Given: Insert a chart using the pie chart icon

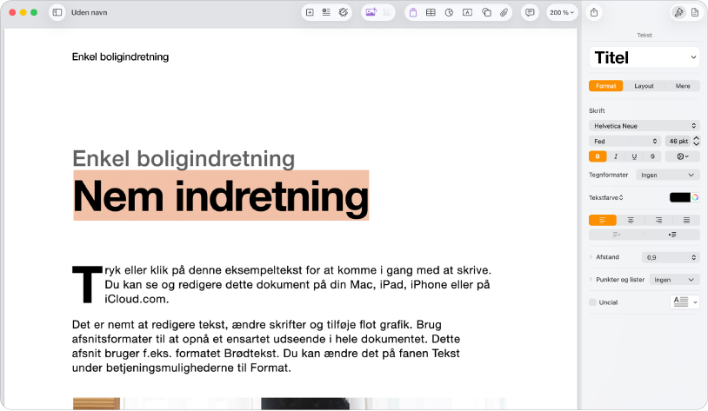Looking at the screenshot, I should click(x=449, y=13).
